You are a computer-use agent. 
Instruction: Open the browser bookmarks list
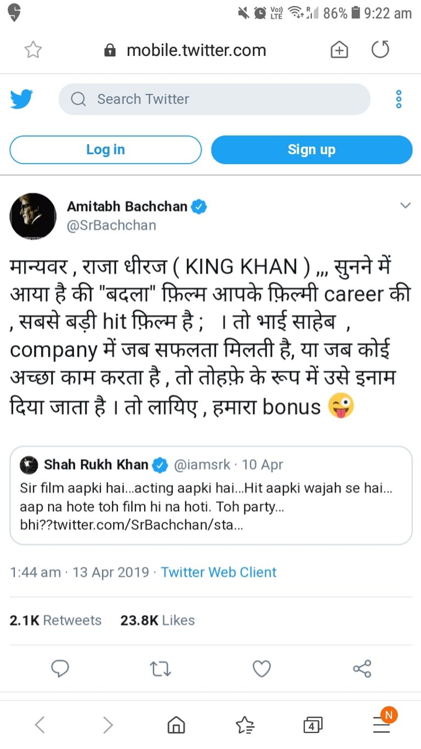244,725
